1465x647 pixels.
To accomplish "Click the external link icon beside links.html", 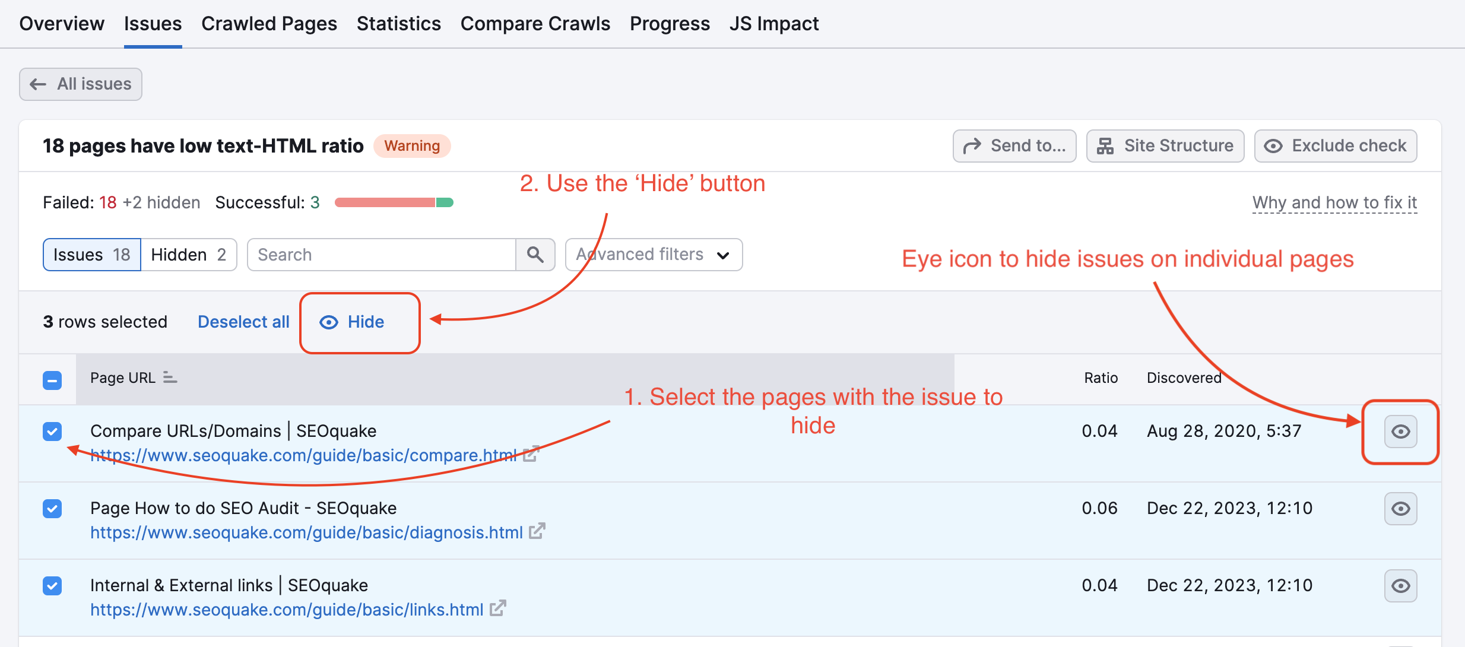I will pos(497,608).
